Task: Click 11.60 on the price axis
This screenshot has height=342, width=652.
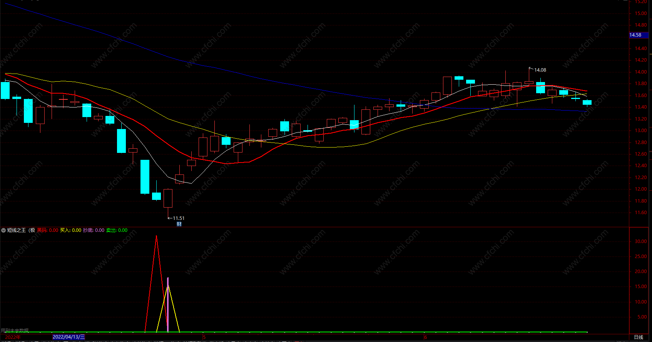Action: (x=641, y=213)
